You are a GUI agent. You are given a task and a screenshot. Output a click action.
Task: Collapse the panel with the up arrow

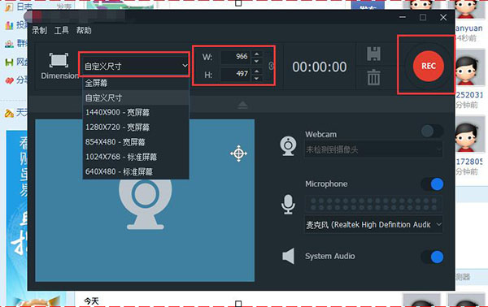242,105
